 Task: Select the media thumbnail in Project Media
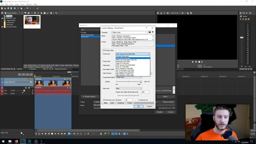click(x=32, y=22)
